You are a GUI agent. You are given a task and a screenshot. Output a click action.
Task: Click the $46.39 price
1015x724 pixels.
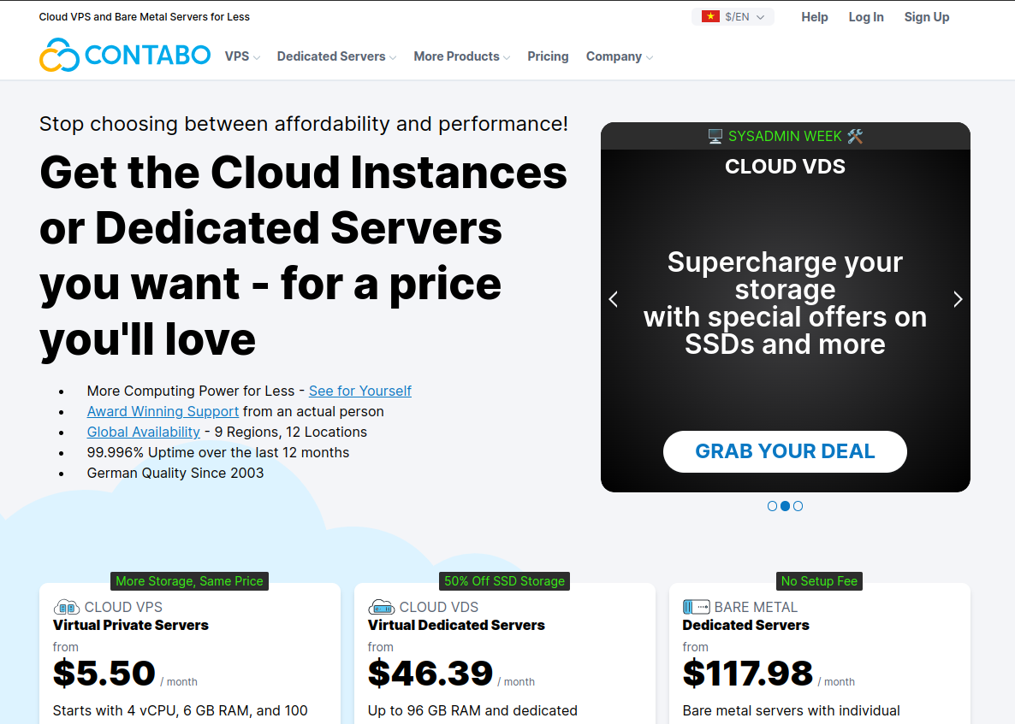pyautogui.click(x=430, y=673)
